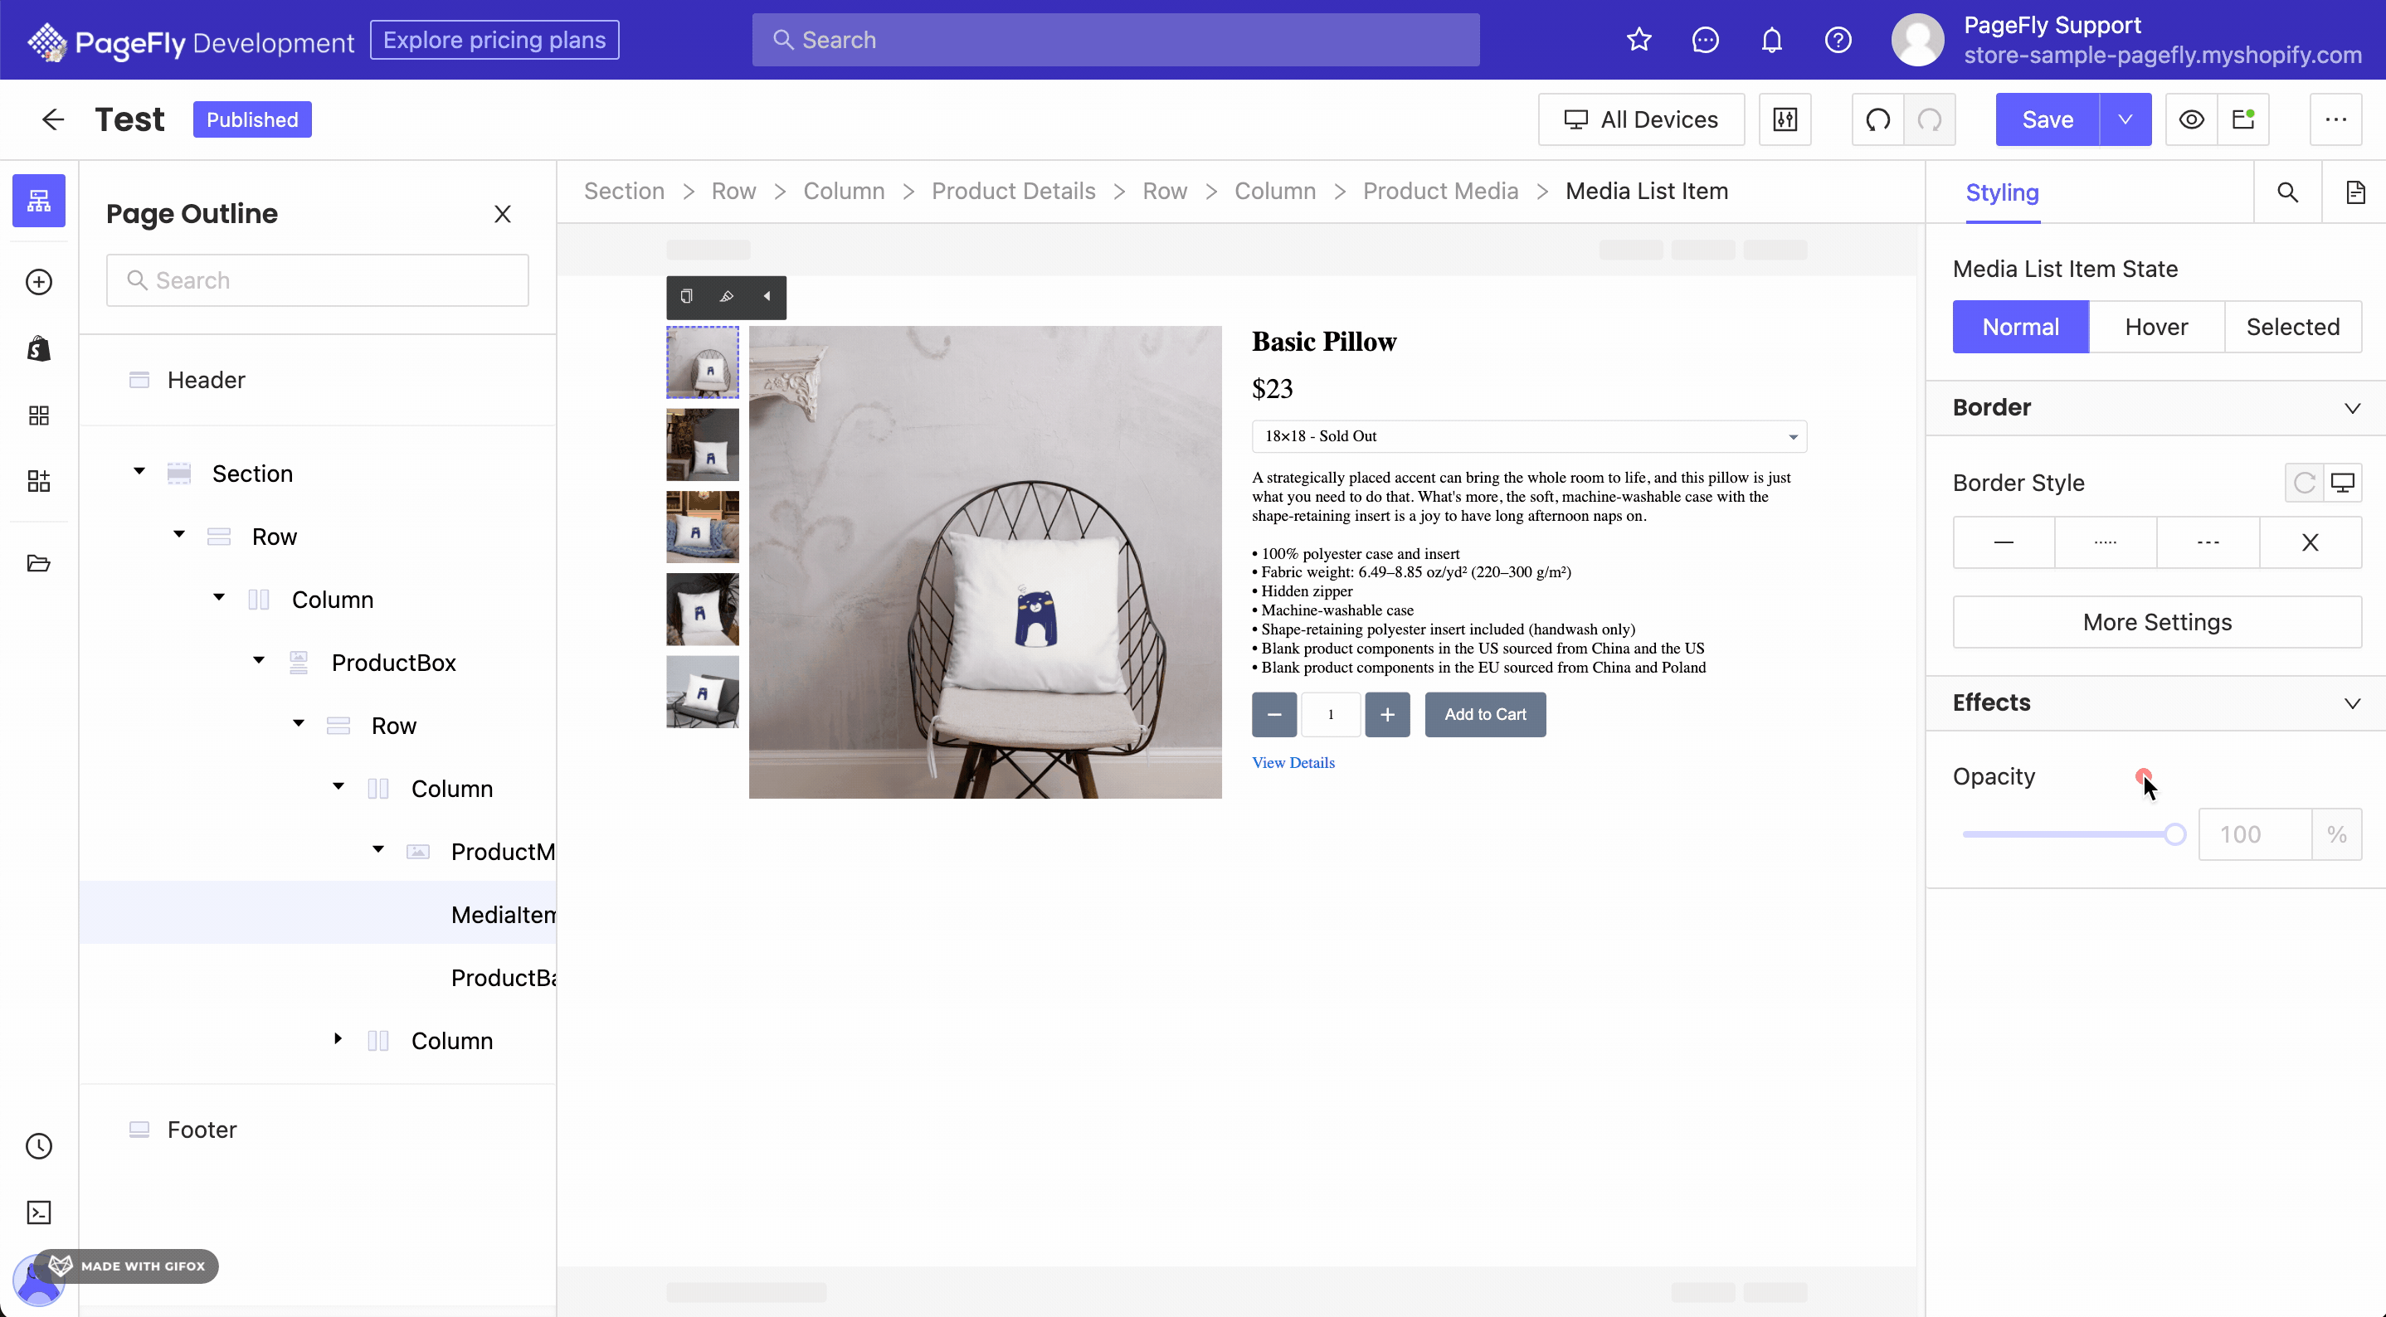Open notifications bell icon
2386x1317 pixels.
click(x=1771, y=40)
